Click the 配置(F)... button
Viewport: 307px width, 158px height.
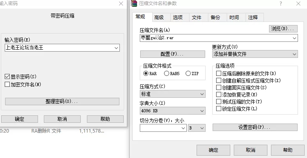(172, 54)
